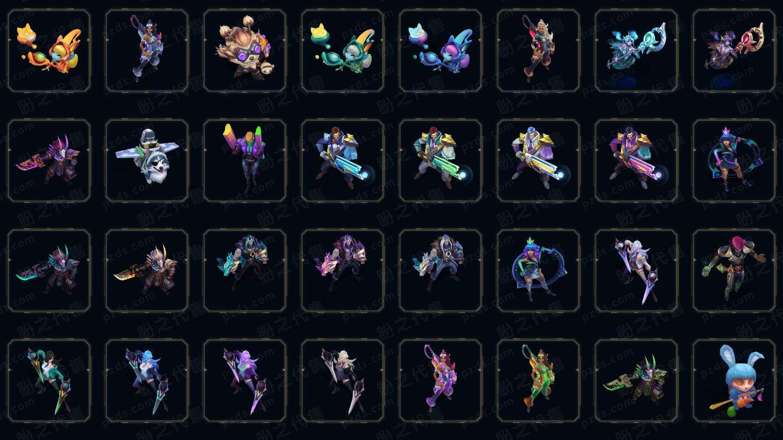Select the gold-bladed beast warrior skin
The width and height of the screenshot is (783, 440).
click(147, 271)
